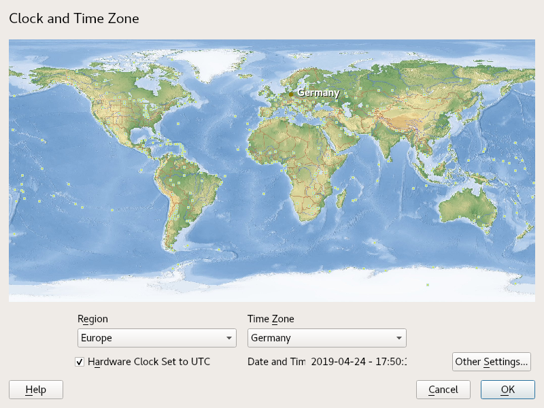Open Other Settings dialog

tap(491, 362)
